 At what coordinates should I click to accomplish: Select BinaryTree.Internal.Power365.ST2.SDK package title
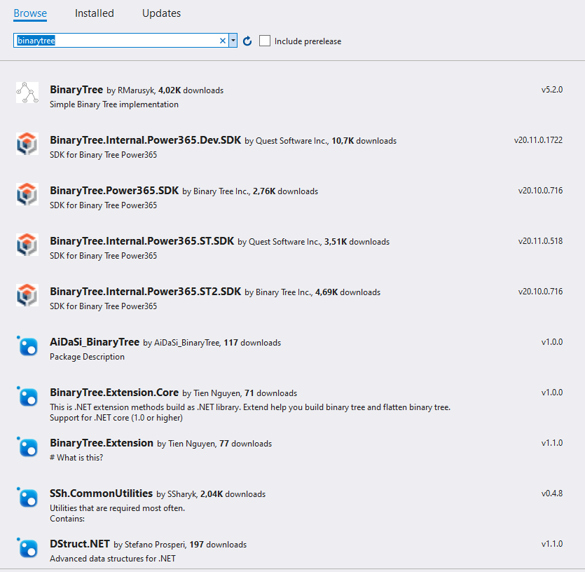click(x=146, y=291)
